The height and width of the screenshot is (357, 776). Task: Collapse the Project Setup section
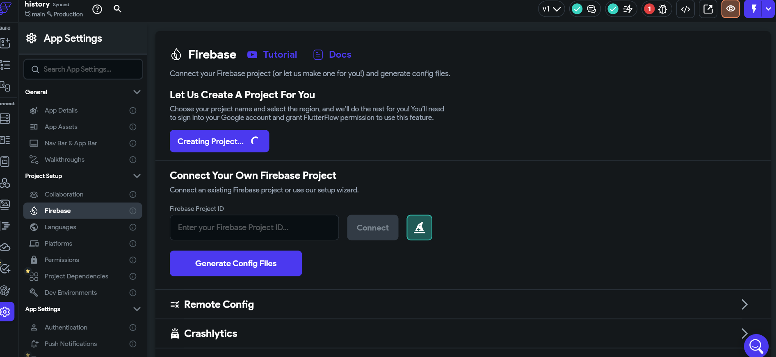(x=137, y=176)
